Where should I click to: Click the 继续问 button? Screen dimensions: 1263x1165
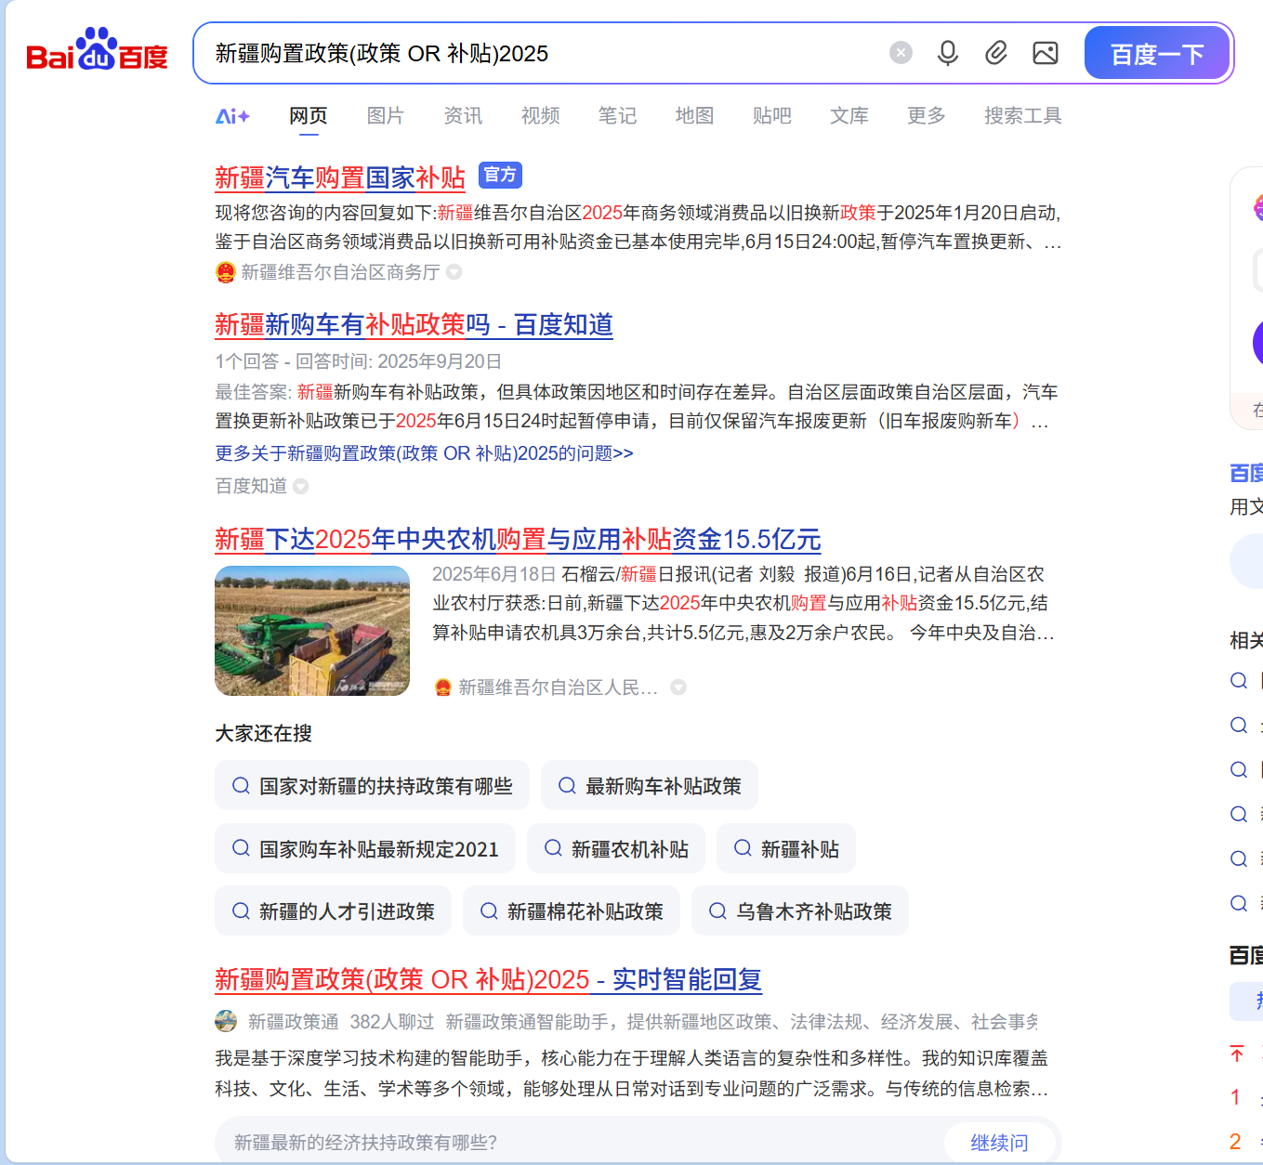coord(999,1143)
